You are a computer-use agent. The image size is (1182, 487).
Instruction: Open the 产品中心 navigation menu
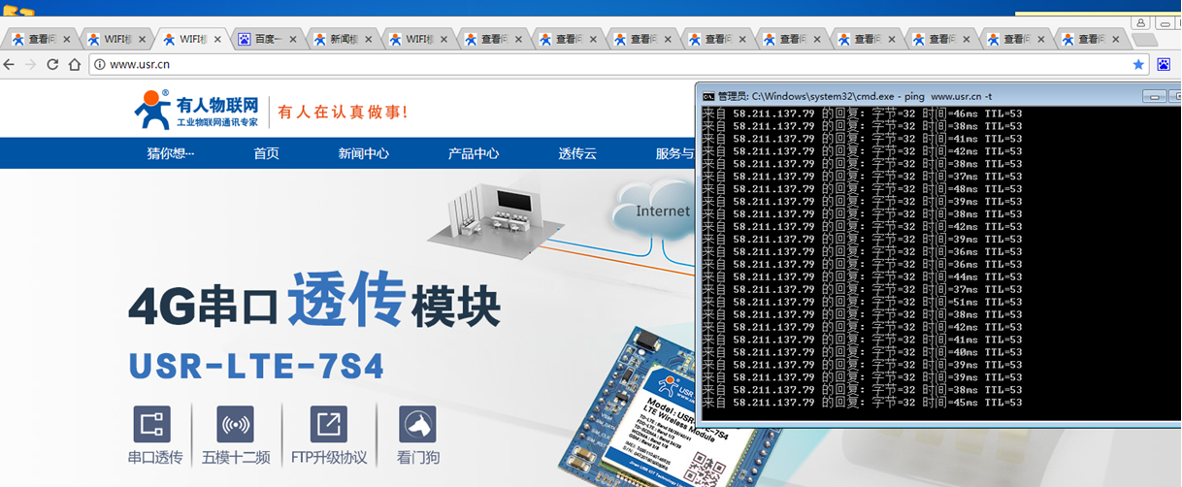click(x=474, y=153)
